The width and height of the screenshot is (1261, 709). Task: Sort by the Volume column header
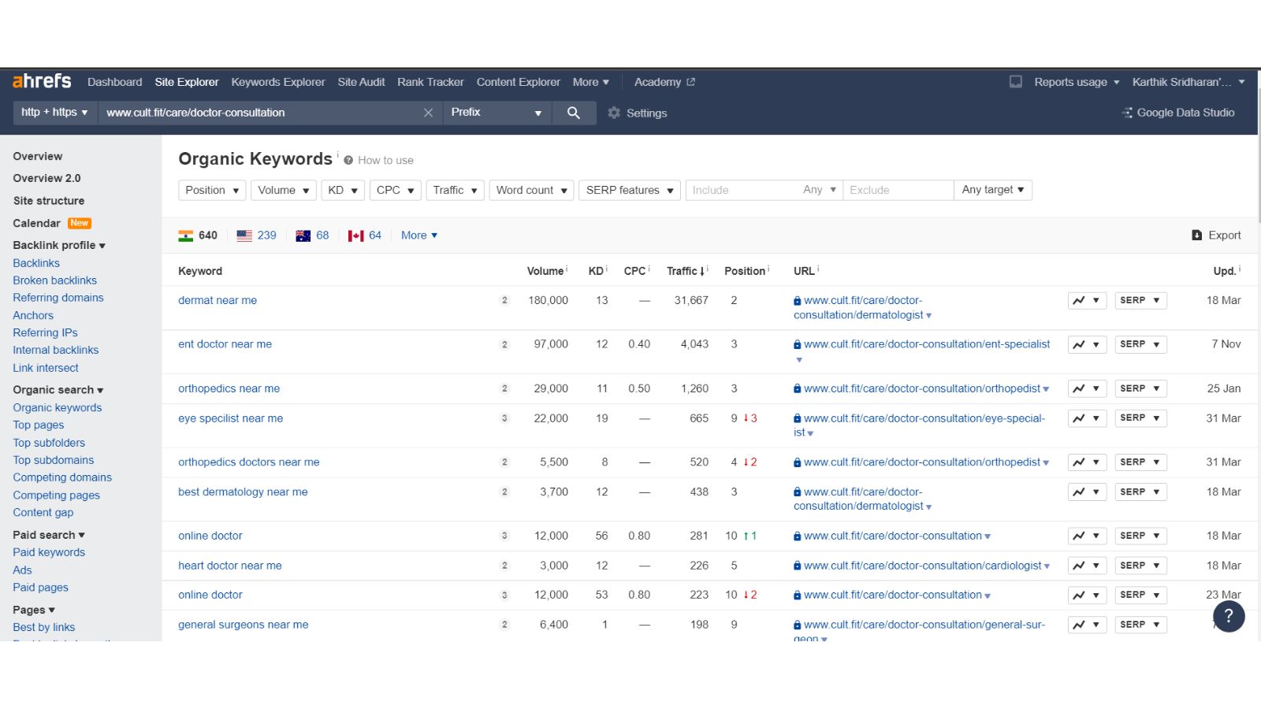[x=545, y=271]
